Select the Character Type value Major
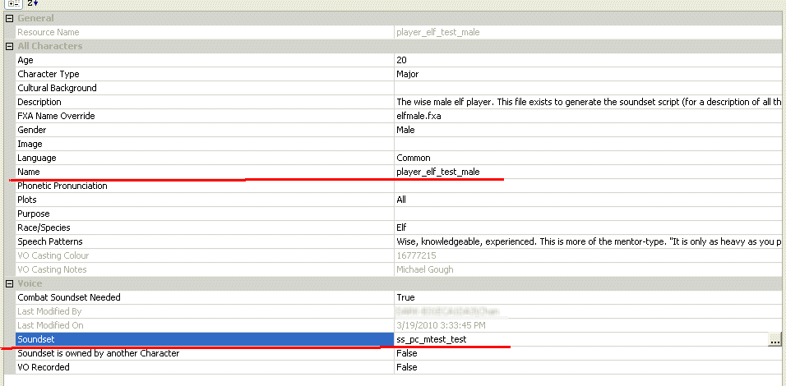Screen dimensions: 786x386 click(408, 74)
